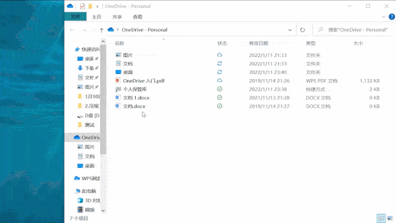Click the OneDrive cloud icon in title bar
396x223 pixels.
[x=70, y=6]
